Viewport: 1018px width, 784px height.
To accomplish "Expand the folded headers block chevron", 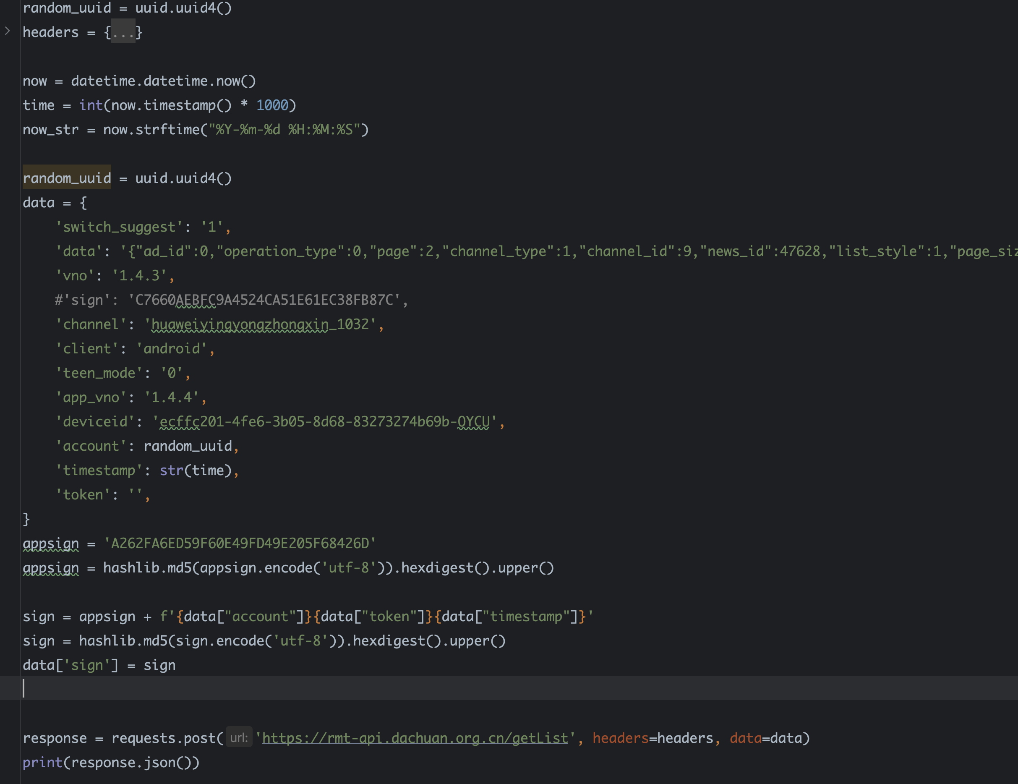I will pyautogui.click(x=8, y=31).
